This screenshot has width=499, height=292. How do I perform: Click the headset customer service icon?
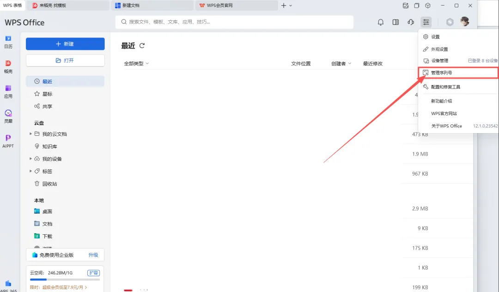coord(411,22)
